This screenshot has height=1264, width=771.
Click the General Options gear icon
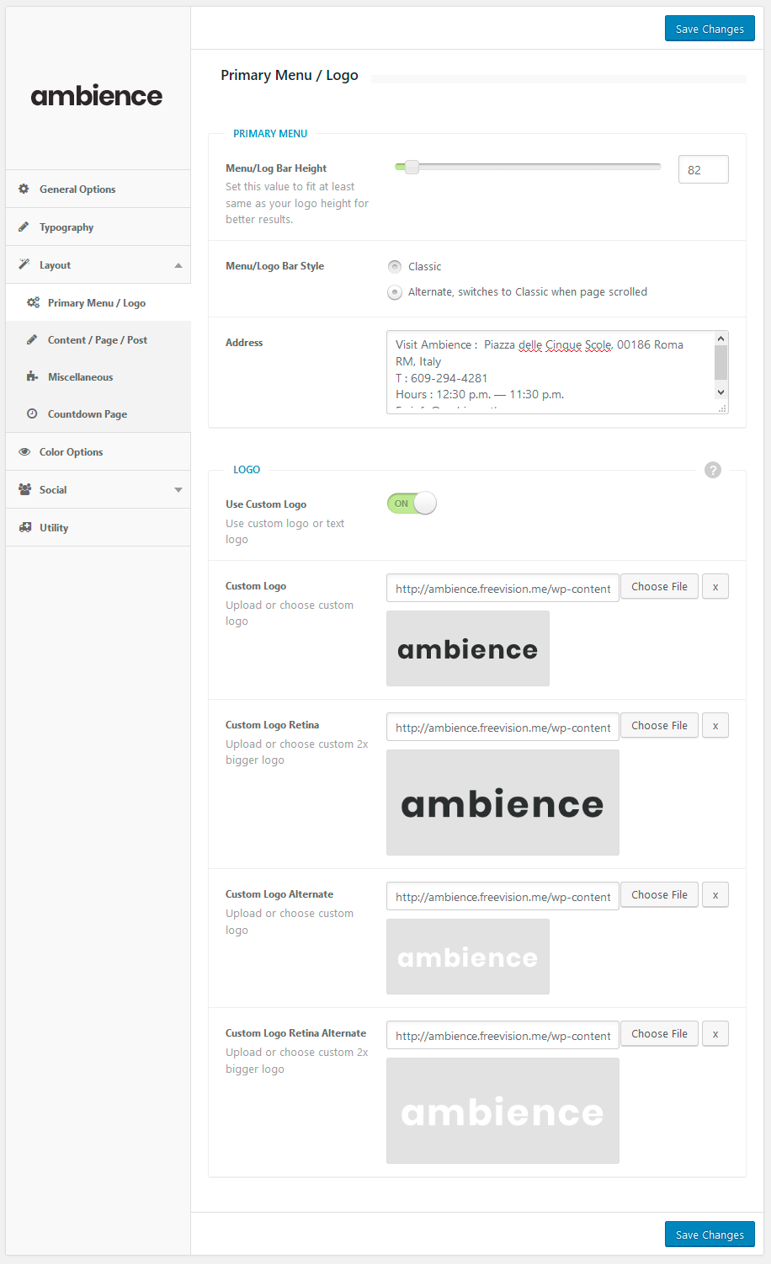coord(24,189)
